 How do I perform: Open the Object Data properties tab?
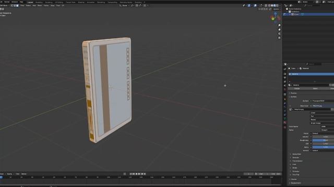pyautogui.click(x=285, y=118)
